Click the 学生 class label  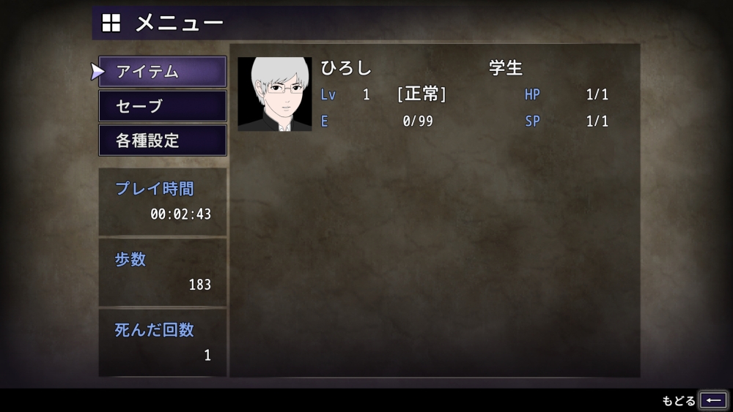(x=506, y=68)
